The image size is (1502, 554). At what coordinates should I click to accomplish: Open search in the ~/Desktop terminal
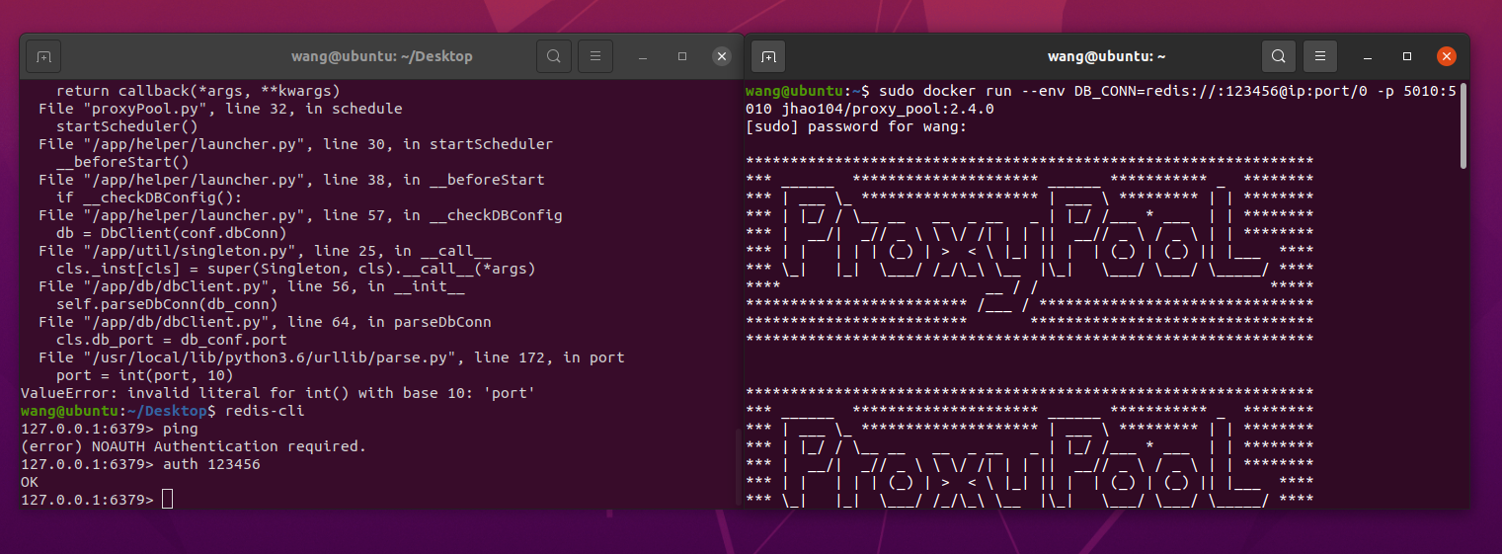(554, 56)
